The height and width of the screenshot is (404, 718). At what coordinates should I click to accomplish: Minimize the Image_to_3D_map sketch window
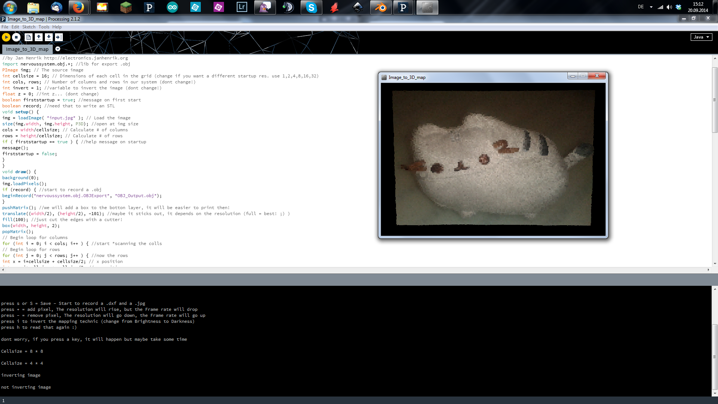coord(573,76)
